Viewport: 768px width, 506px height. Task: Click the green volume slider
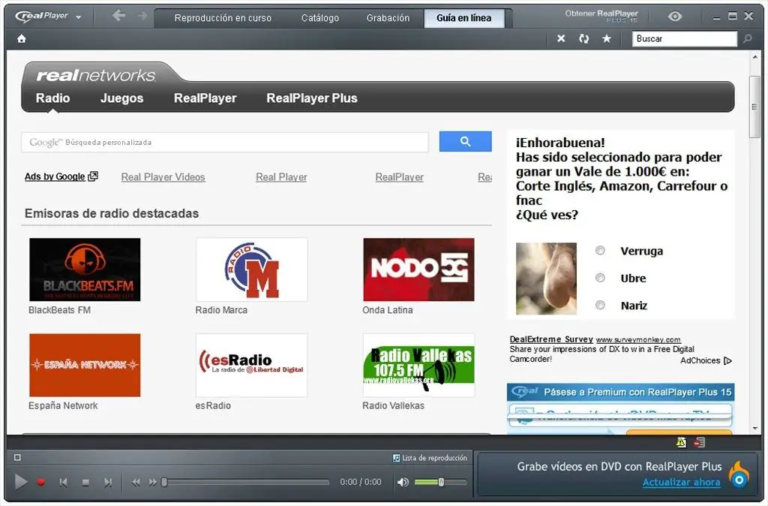click(x=439, y=483)
